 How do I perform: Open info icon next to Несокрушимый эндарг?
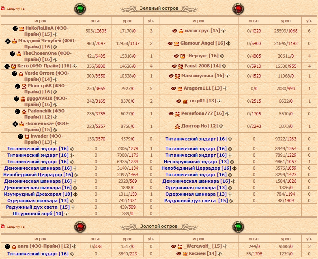(232, 162)
